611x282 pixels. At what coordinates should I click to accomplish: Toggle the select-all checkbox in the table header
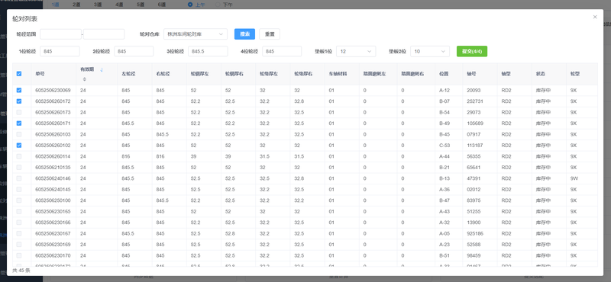click(19, 73)
